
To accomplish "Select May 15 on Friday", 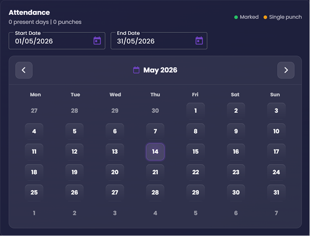I will pos(195,152).
